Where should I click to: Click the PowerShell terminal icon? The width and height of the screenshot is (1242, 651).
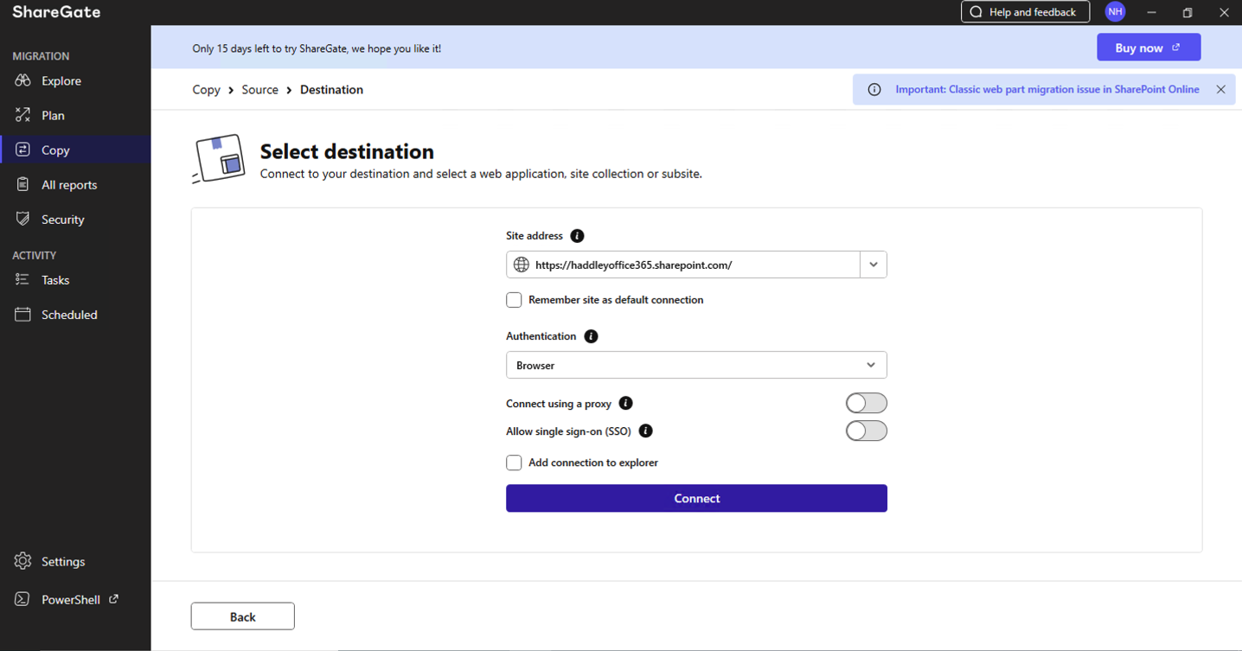point(22,599)
